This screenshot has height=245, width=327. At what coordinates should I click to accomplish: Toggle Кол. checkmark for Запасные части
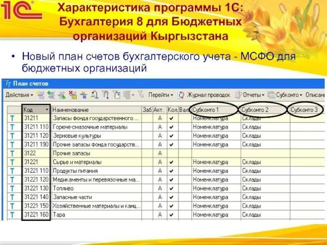(171, 197)
